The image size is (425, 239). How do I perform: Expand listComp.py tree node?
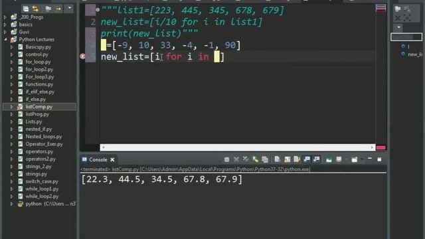click(12, 107)
